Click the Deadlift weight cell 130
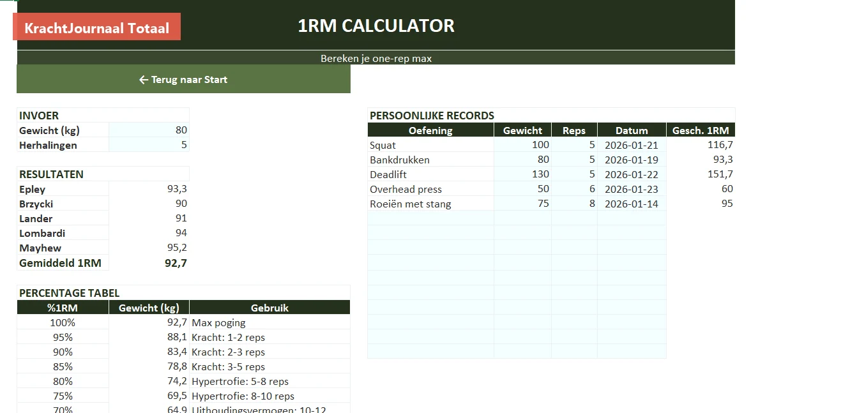This screenshot has width=864, height=413. click(x=522, y=174)
